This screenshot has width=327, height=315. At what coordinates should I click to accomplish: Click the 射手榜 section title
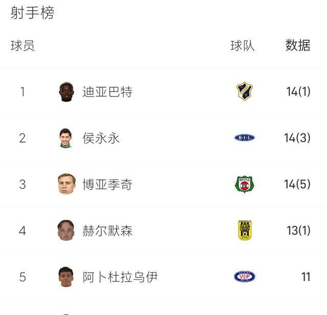(x=32, y=12)
